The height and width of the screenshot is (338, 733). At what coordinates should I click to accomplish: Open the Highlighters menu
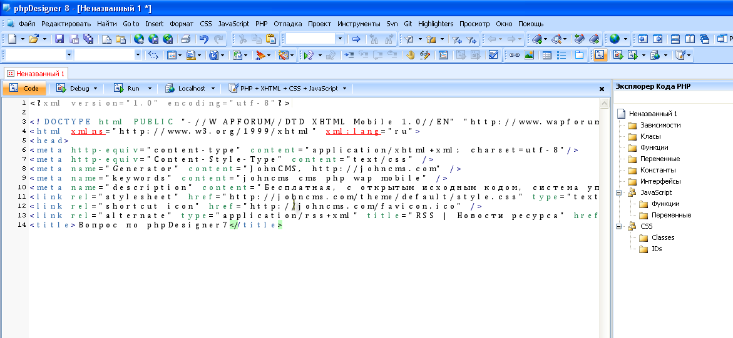(435, 24)
